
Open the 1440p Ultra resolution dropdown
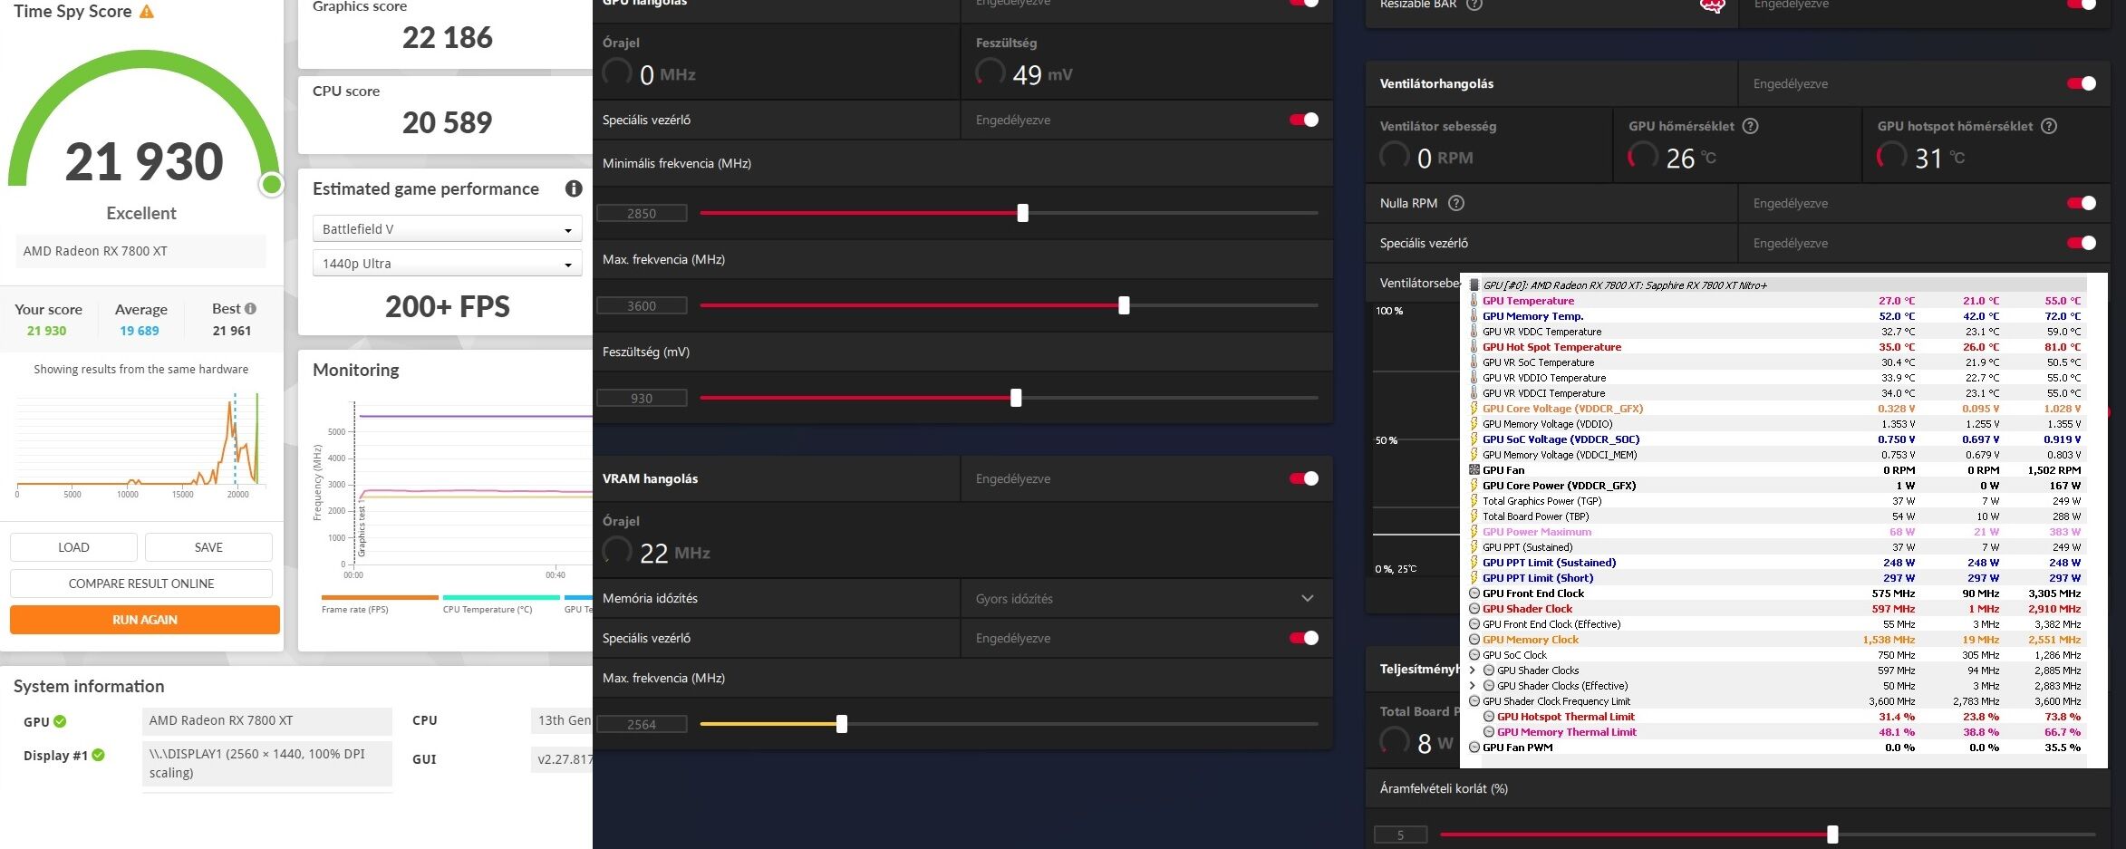pos(447,264)
